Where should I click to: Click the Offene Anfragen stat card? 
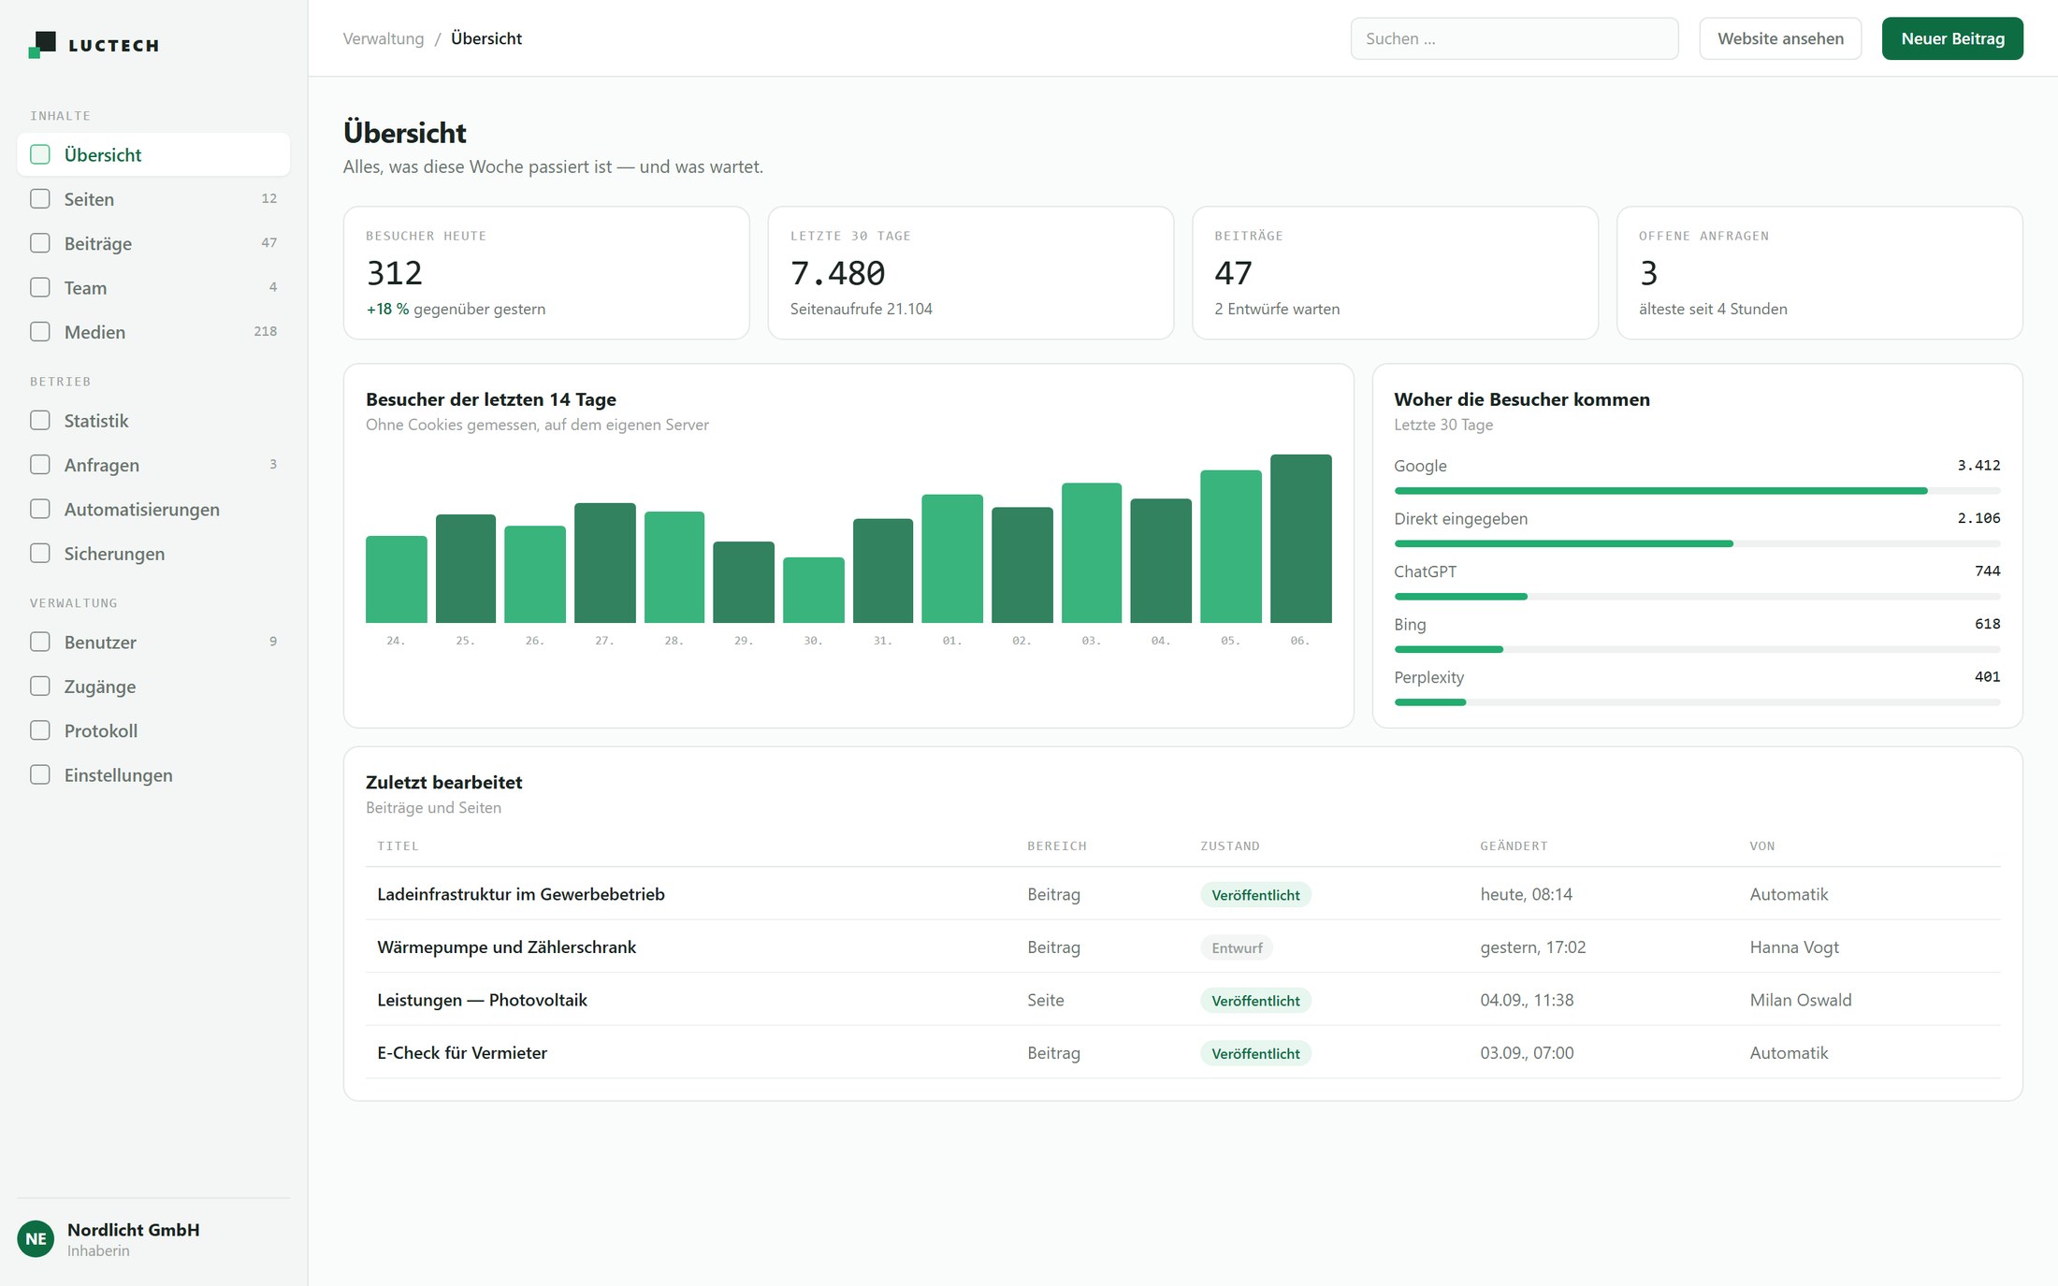(1819, 272)
